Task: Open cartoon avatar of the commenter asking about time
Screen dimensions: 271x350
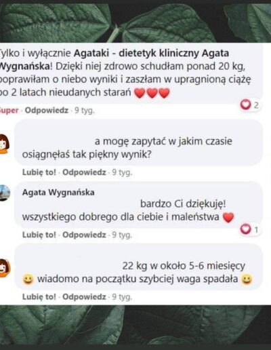Action: pos(4,144)
